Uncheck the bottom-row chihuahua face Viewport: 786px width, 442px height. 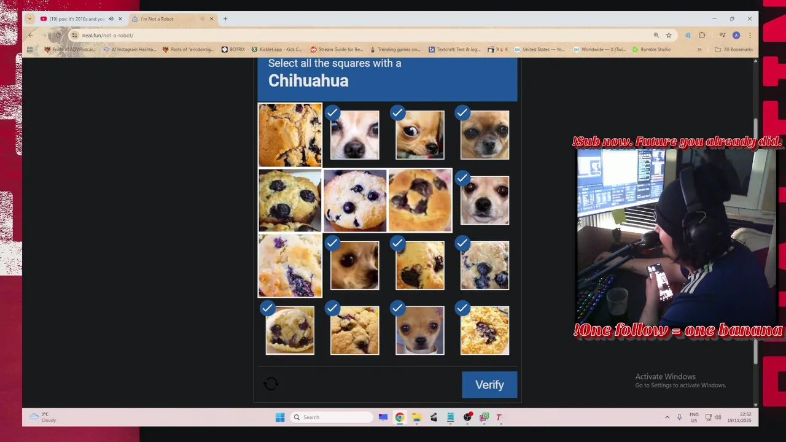click(x=420, y=330)
